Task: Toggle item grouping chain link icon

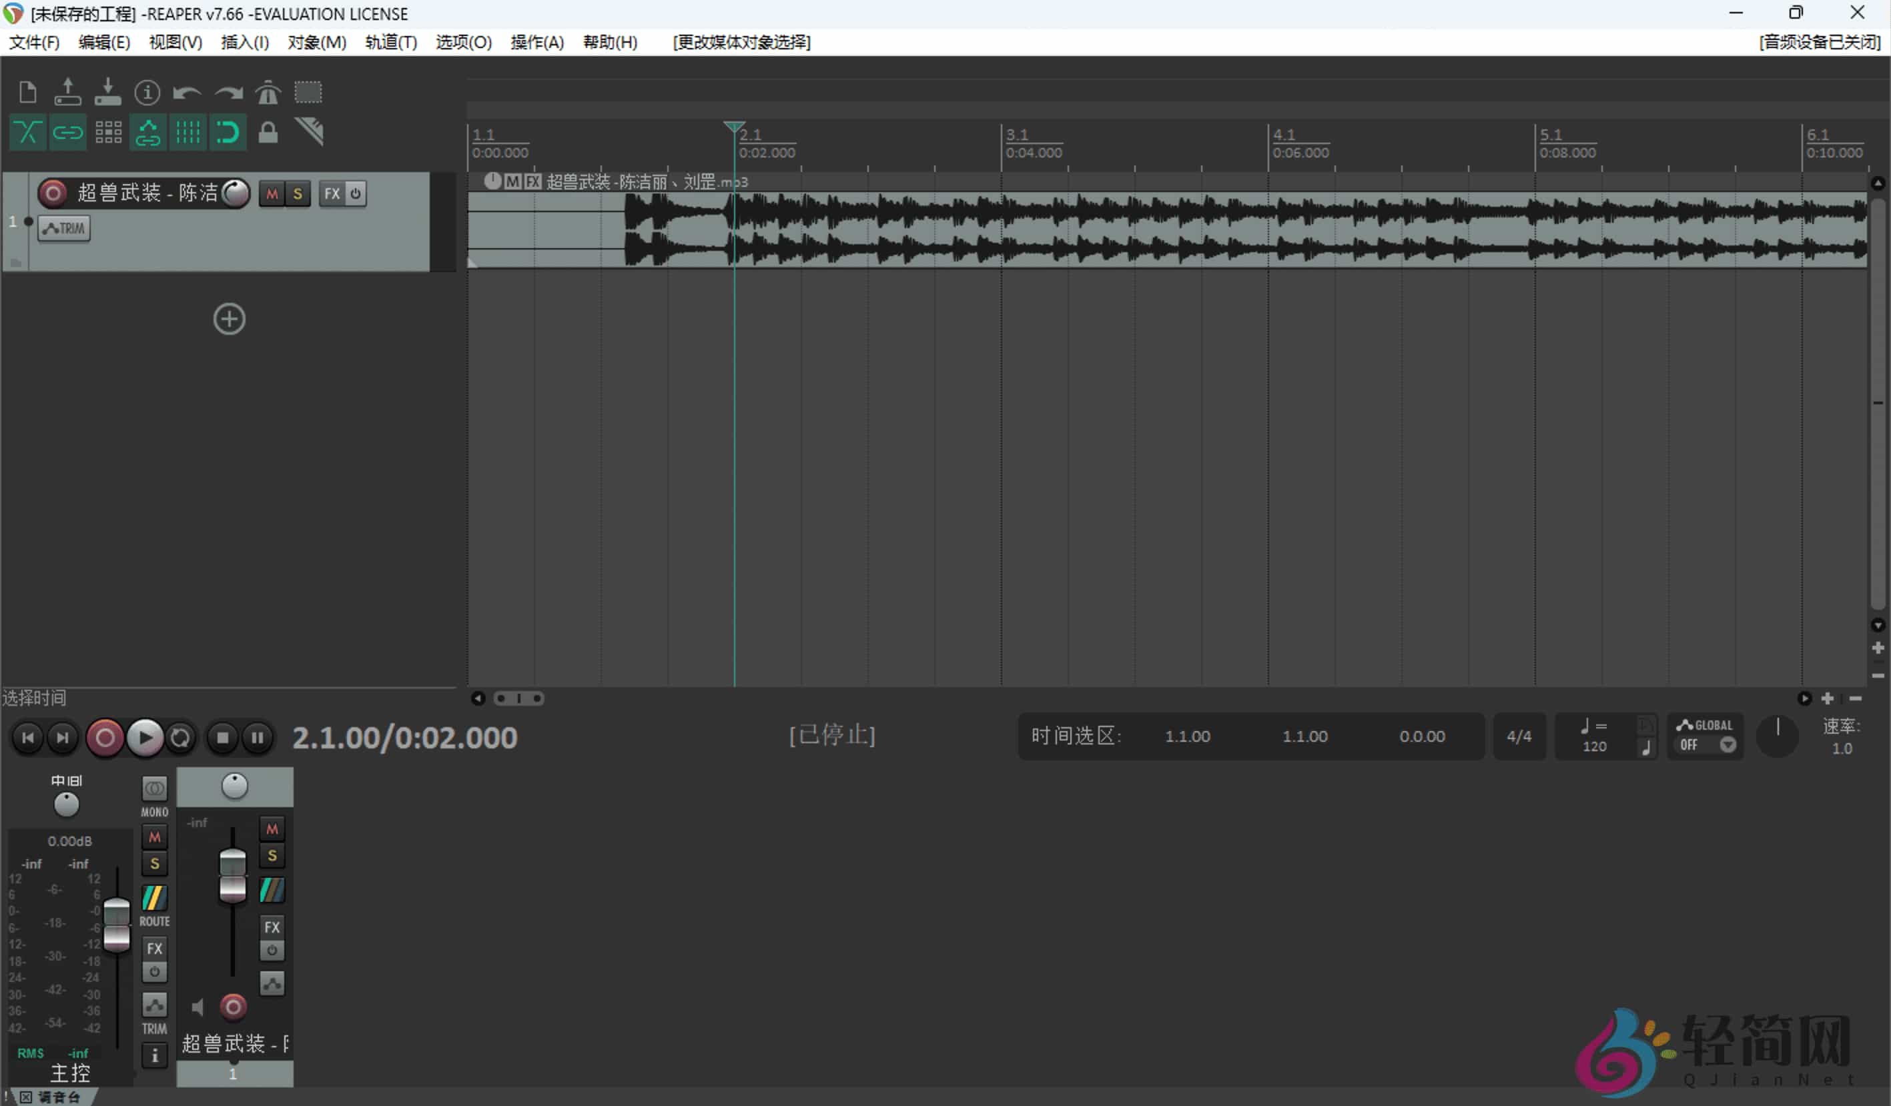Action: 67,133
